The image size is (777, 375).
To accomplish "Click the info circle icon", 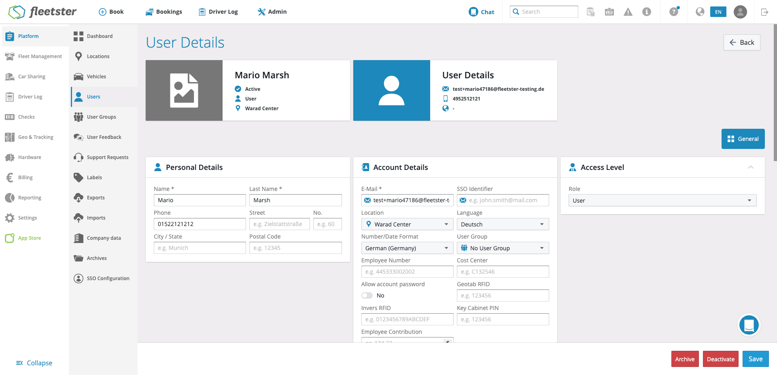I will 647,12.
